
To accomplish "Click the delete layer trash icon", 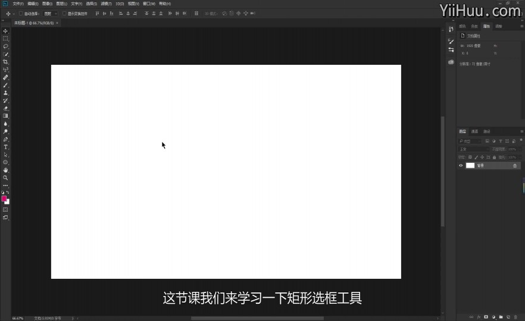I will tap(515, 317).
